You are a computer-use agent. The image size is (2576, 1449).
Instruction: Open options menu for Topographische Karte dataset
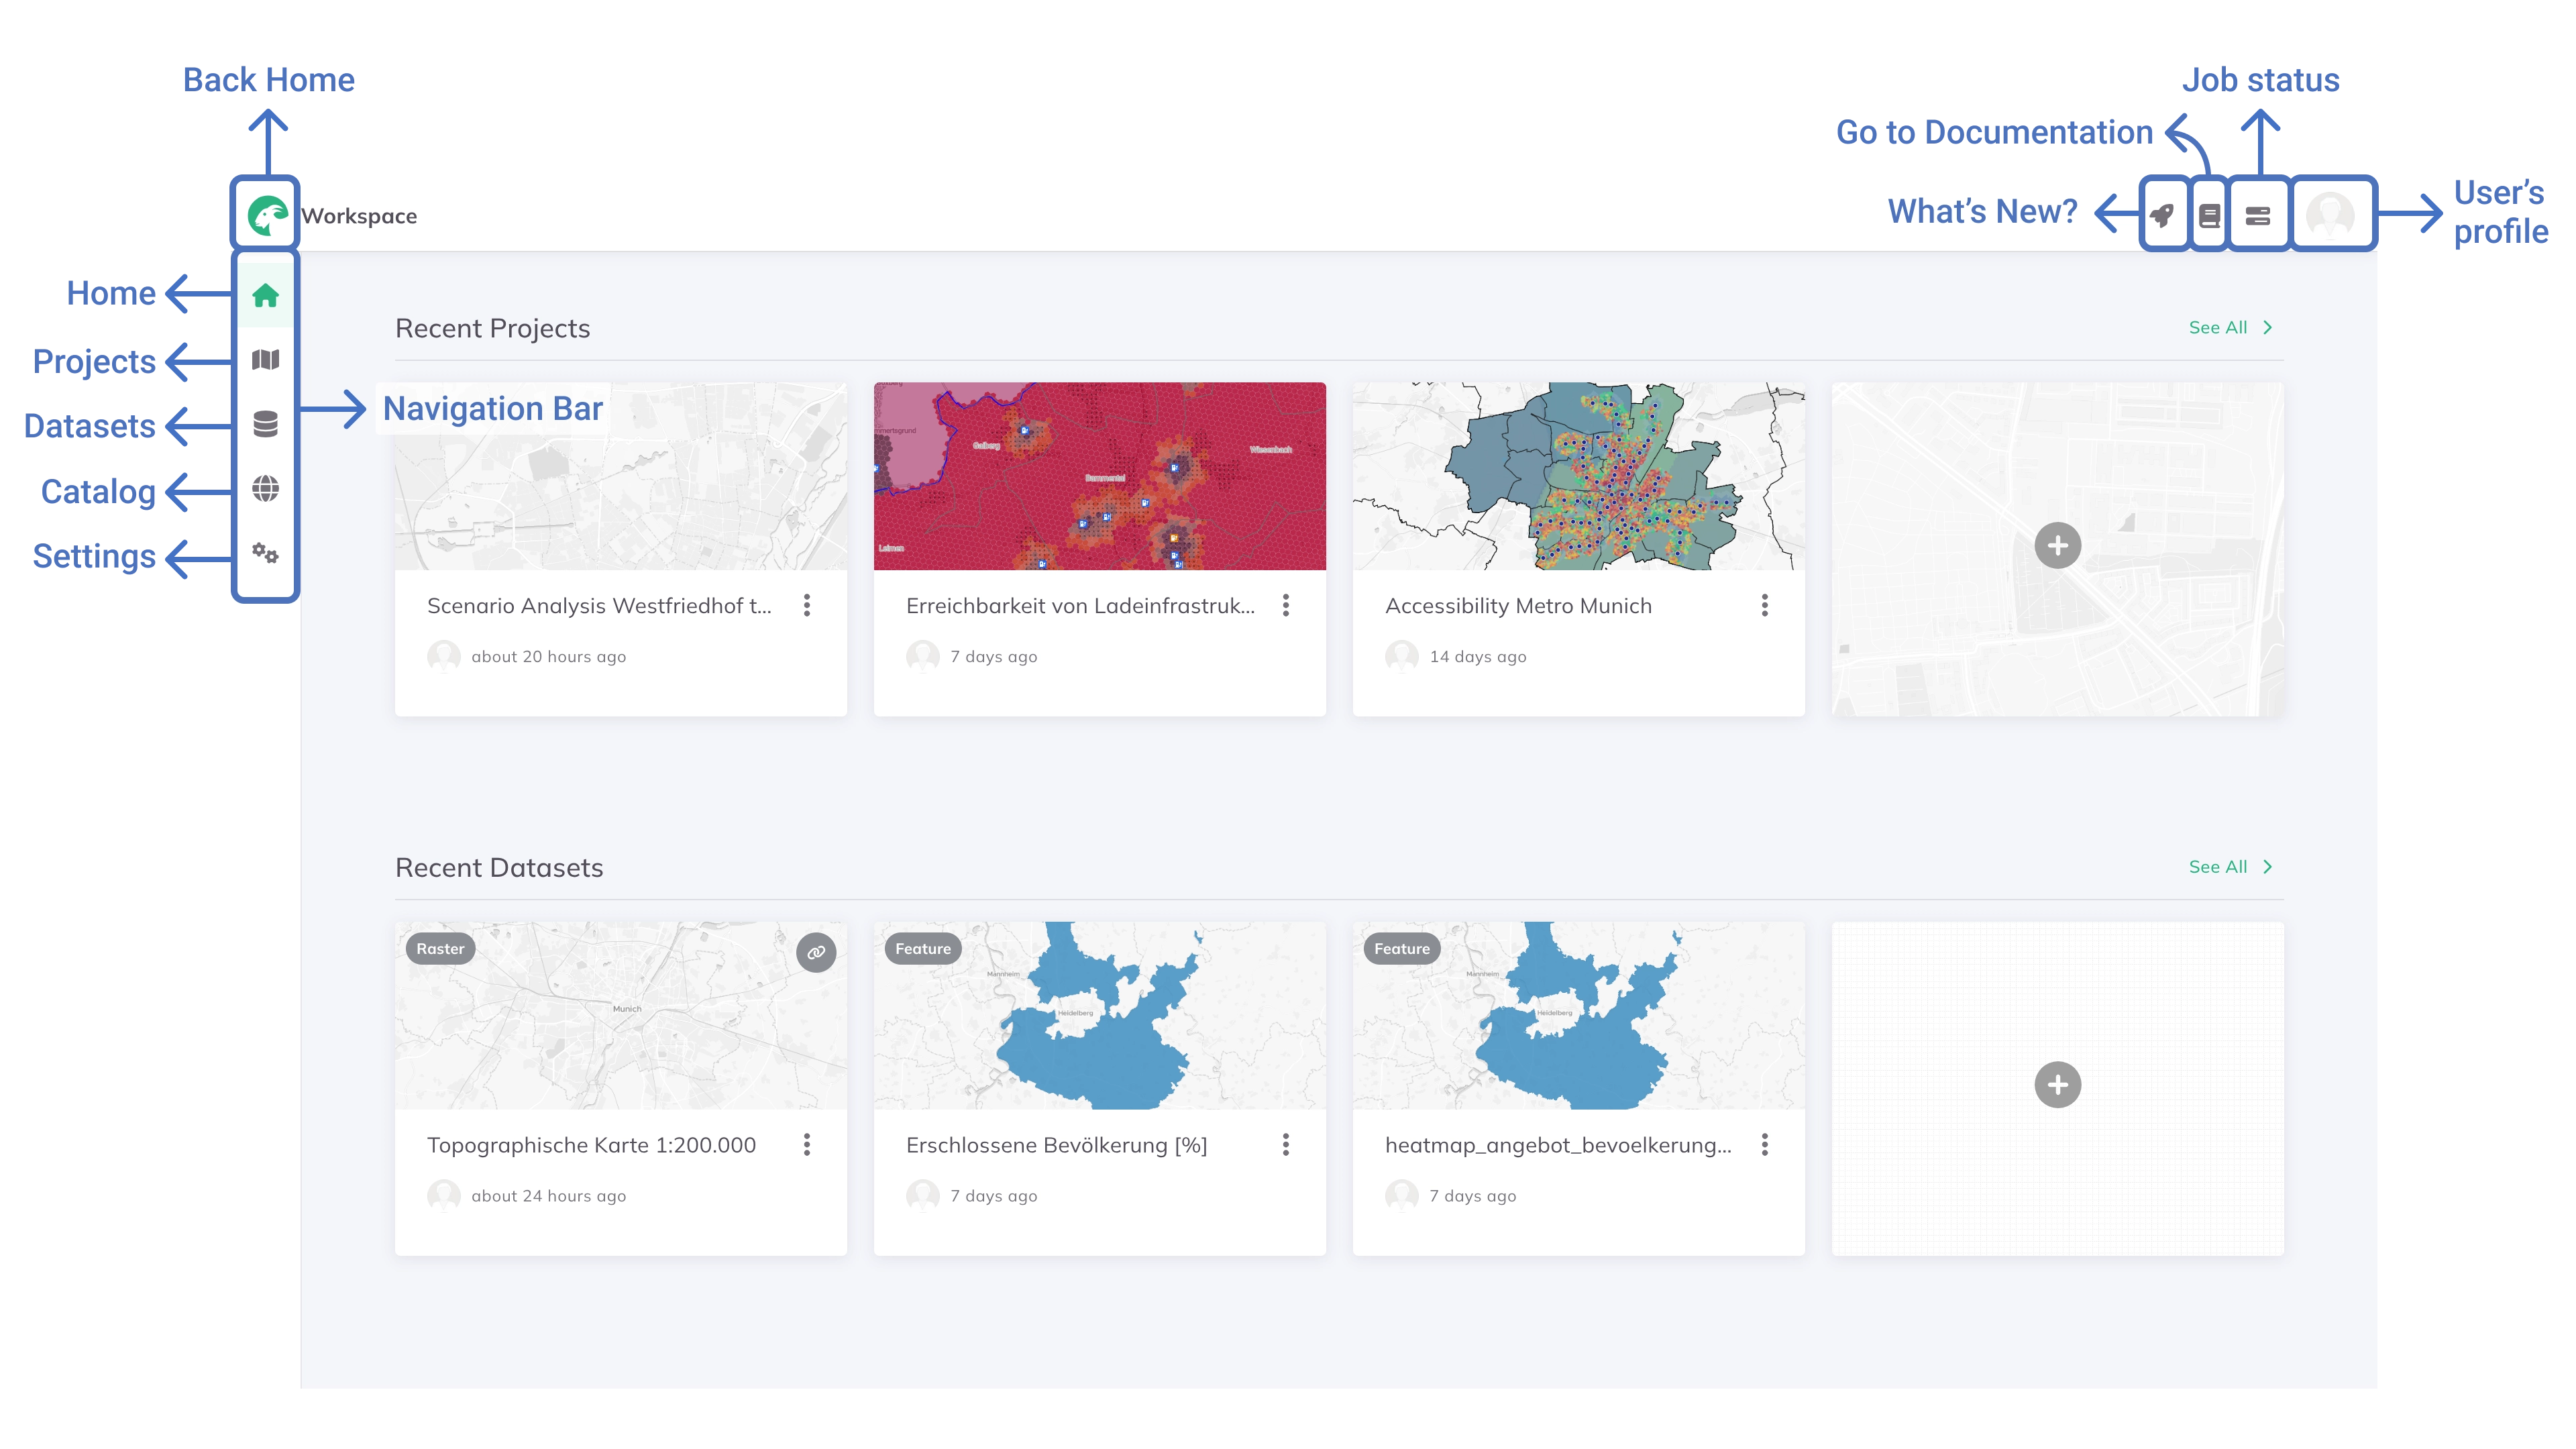pos(807,1144)
